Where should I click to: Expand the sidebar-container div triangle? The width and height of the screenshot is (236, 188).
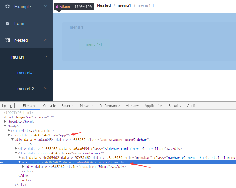point(16,149)
